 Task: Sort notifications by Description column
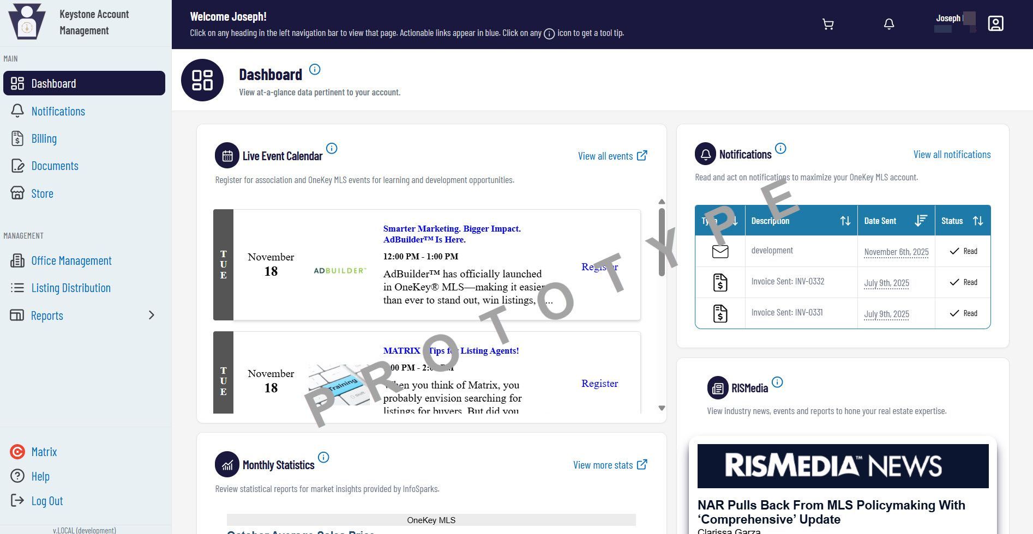tap(845, 221)
